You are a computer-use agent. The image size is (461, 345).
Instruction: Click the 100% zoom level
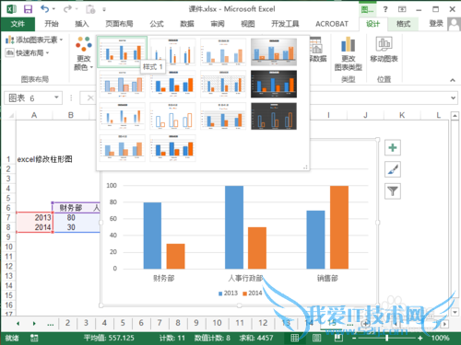[x=440, y=338]
